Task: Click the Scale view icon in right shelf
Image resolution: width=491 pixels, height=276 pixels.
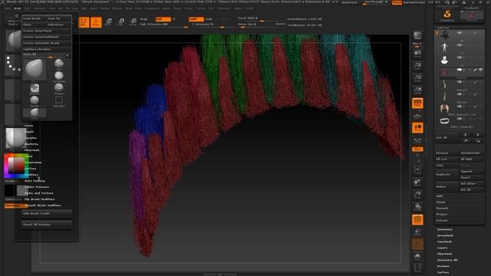Action: (417, 195)
